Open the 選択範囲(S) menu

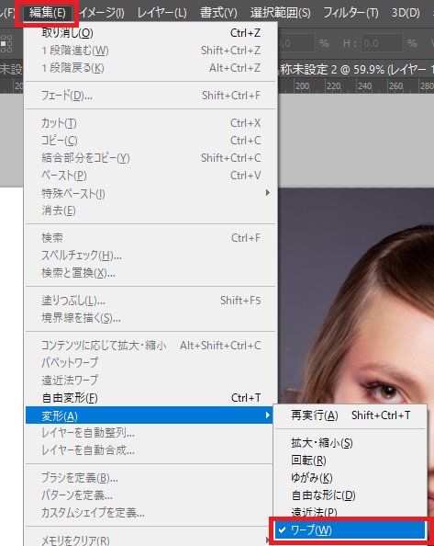(x=280, y=13)
